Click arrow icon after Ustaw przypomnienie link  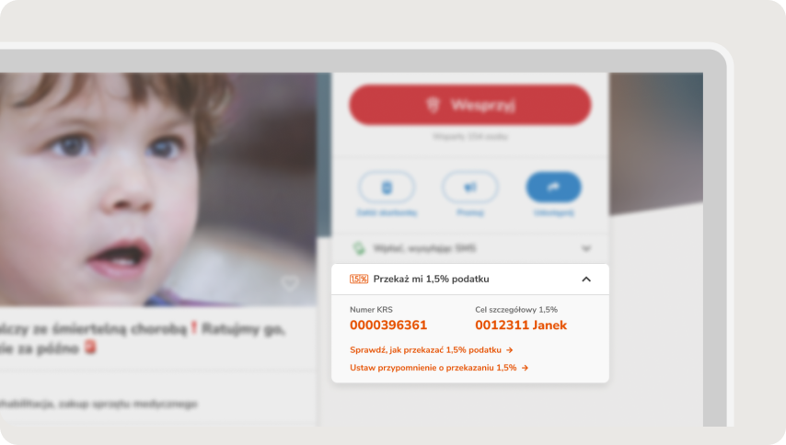tap(525, 368)
